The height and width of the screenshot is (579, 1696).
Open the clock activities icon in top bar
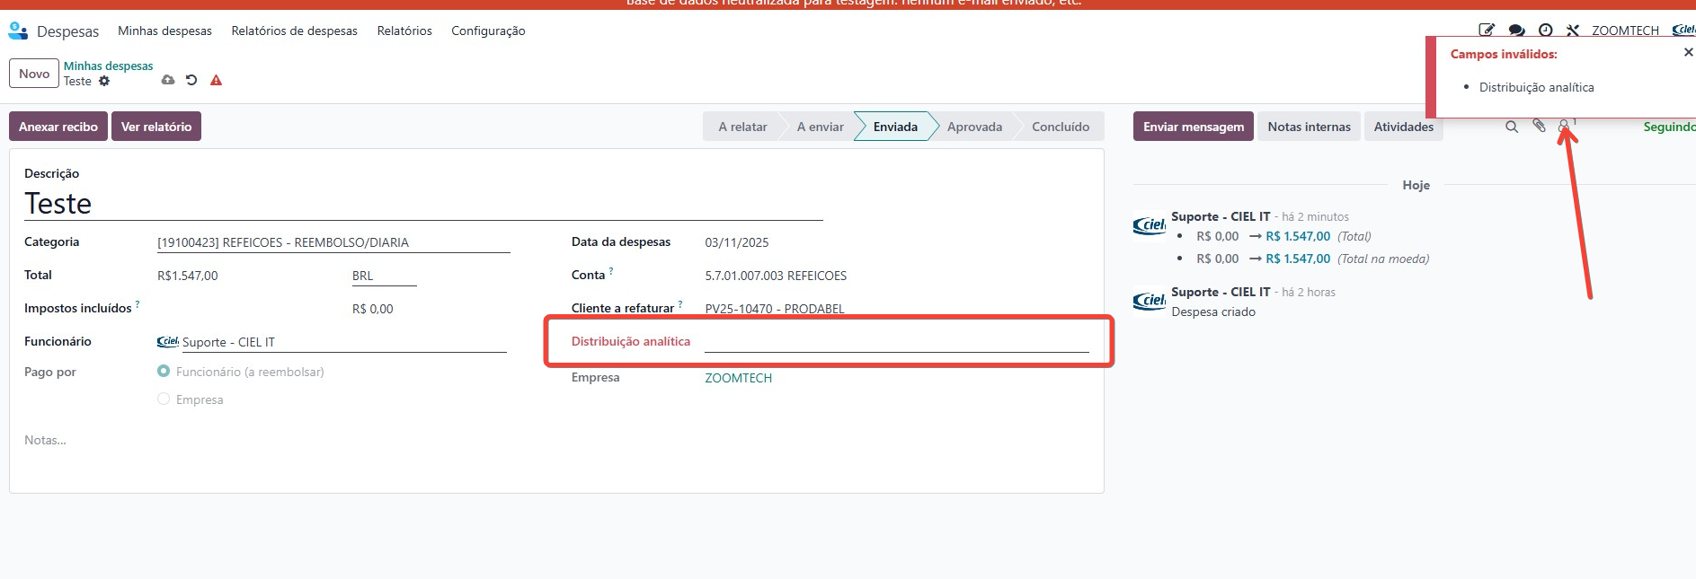coord(1545,31)
